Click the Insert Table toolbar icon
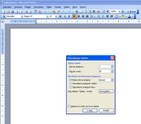Viewport: 141px width, 124px height. 85,12
